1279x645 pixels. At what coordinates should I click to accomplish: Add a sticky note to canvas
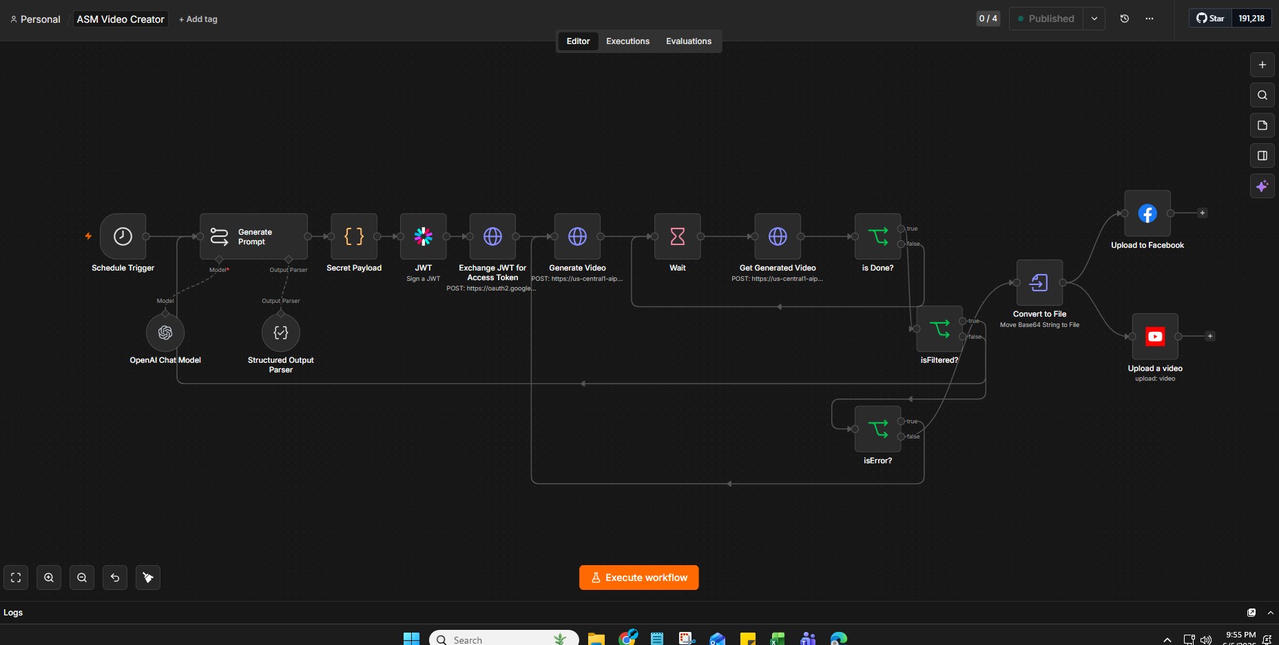click(x=1262, y=125)
